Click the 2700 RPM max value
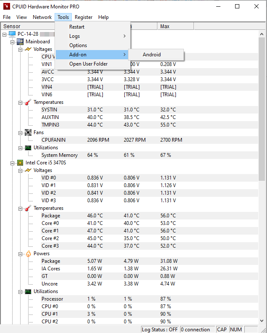Screen dimensions: 267x333 click(171, 140)
